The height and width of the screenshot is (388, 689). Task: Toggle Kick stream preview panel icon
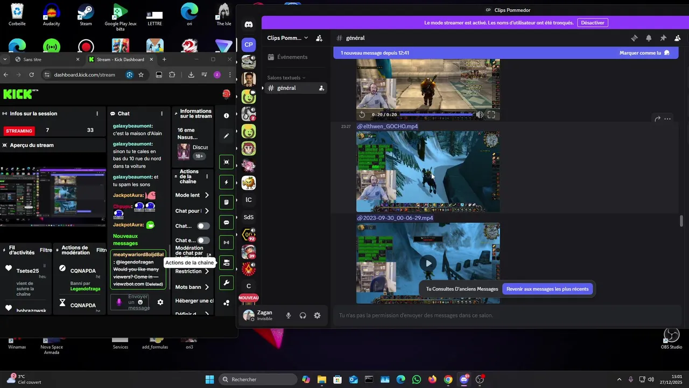[227, 162]
